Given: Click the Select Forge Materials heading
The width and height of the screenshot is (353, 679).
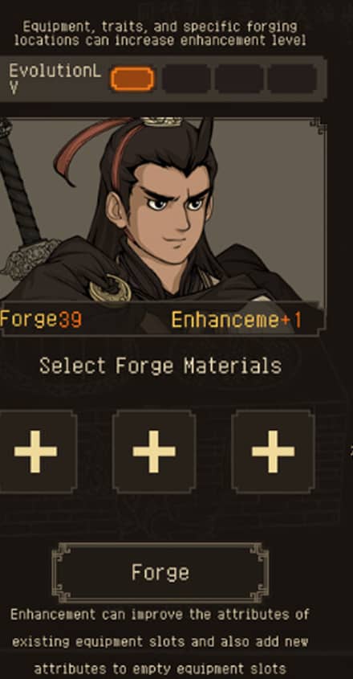Looking at the screenshot, I should (x=160, y=366).
